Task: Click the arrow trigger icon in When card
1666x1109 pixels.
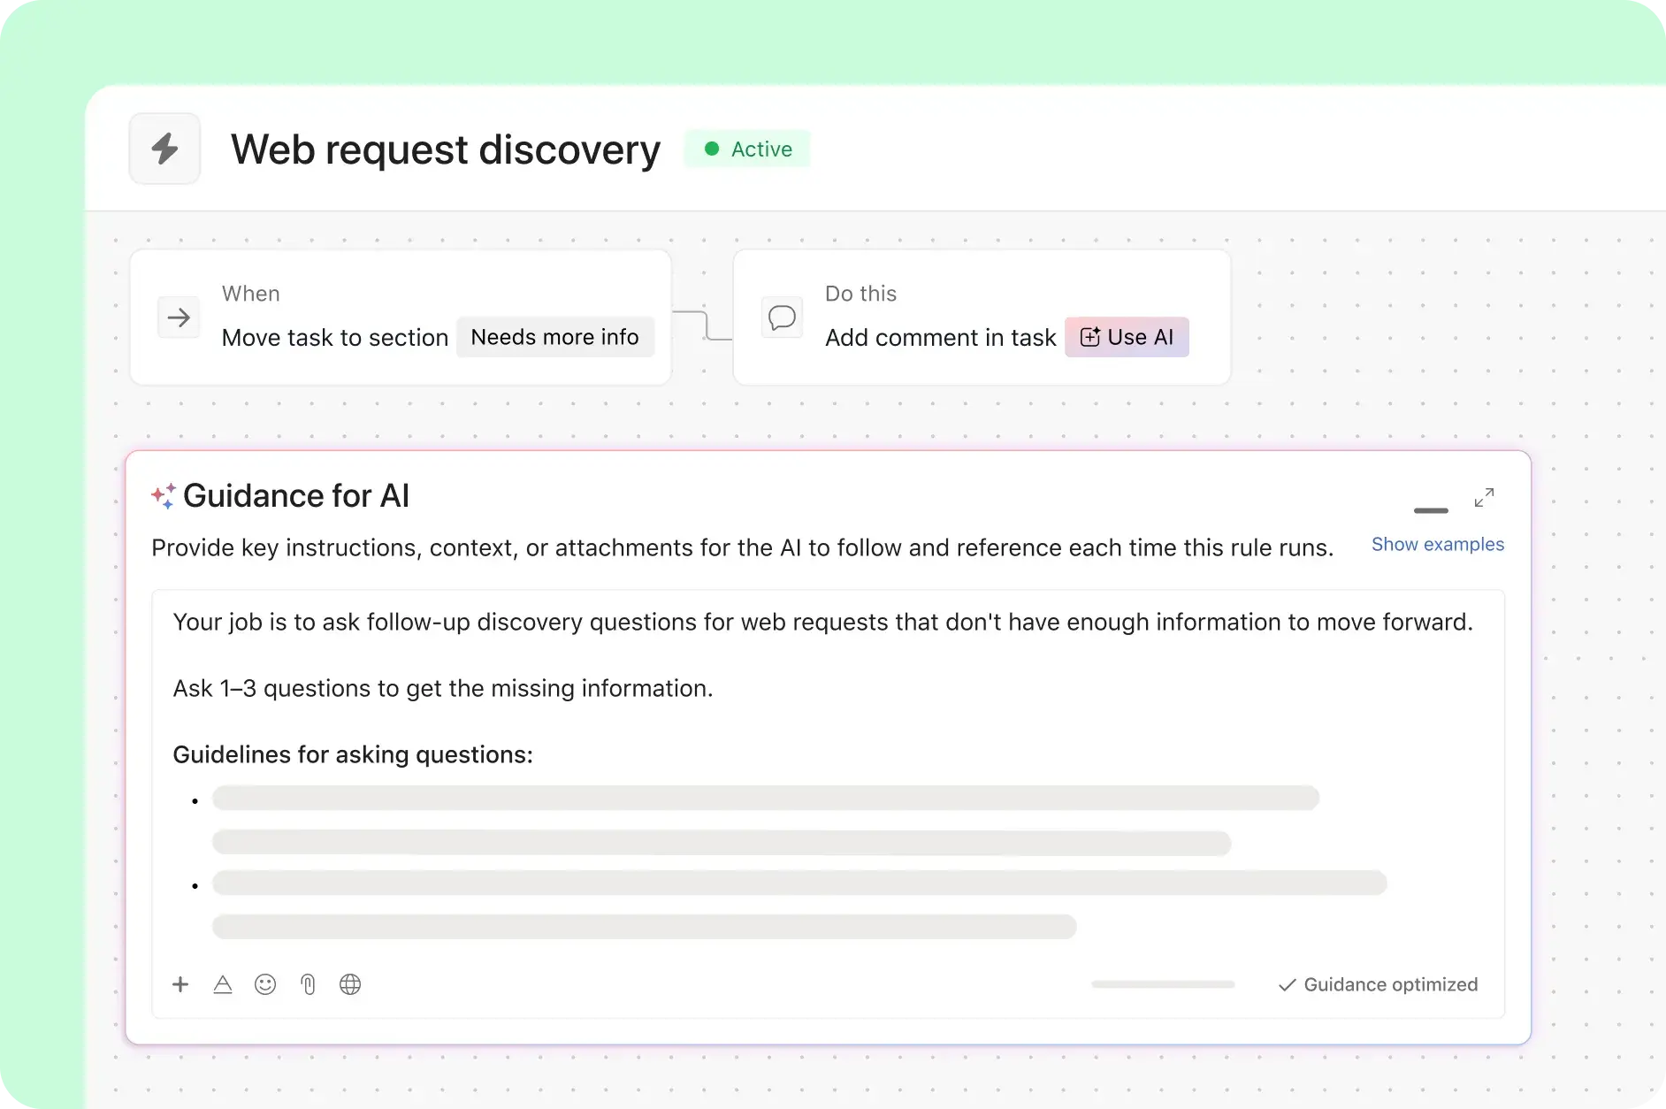Action: [179, 317]
